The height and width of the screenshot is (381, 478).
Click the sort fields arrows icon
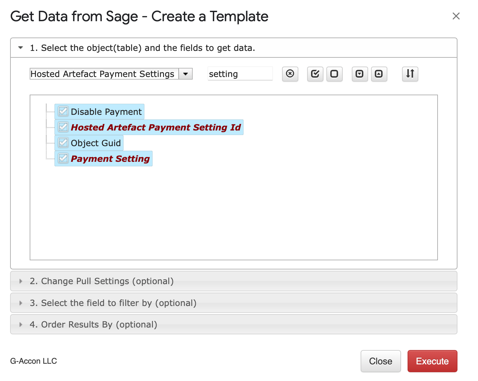pos(410,74)
